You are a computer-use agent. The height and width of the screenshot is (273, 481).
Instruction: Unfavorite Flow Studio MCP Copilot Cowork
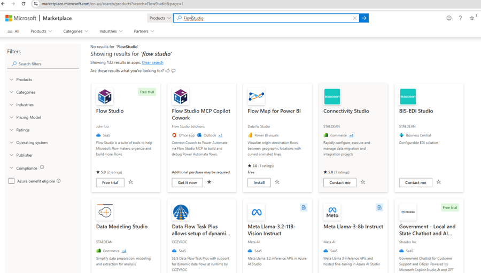coord(209,182)
